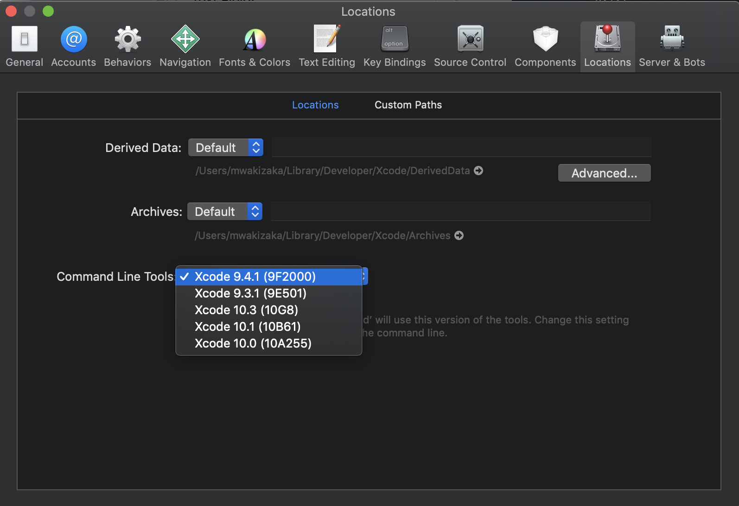Screen dimensions: 739x506
Task: Select the Locations toolbar pane
Action: click(607, 46)
